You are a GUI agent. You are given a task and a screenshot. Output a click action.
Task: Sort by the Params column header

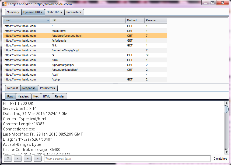155,20
